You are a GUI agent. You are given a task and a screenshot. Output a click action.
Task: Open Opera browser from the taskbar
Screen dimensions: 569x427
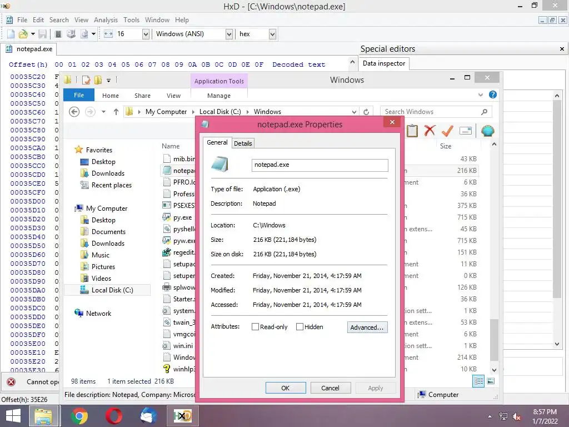click(113, 416)
